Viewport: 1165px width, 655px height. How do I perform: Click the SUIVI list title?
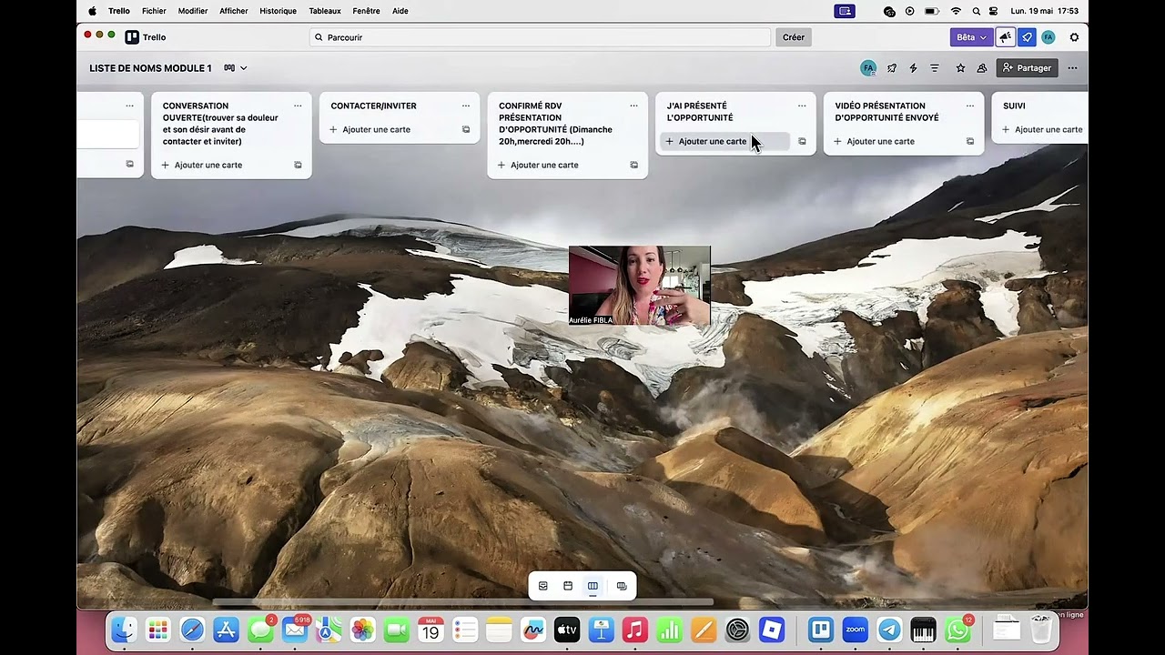tap(1014, 106)
